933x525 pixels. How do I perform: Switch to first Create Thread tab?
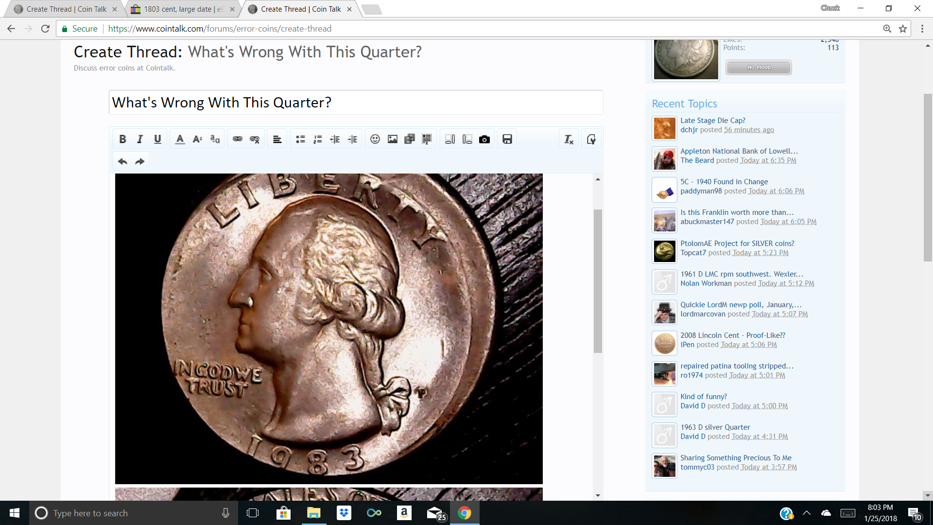(x=66, y=9)
